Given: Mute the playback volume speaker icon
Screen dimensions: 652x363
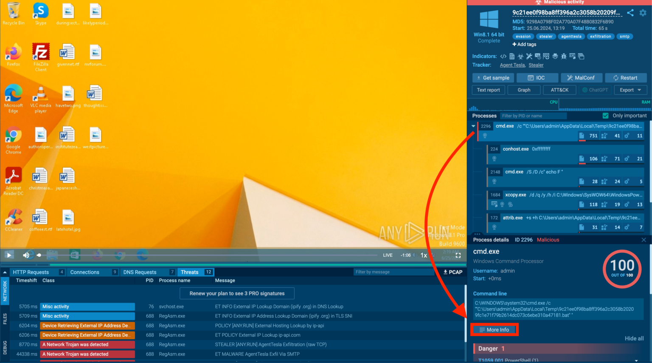Looking at the screenshot, I should click(x=26, y=255).
